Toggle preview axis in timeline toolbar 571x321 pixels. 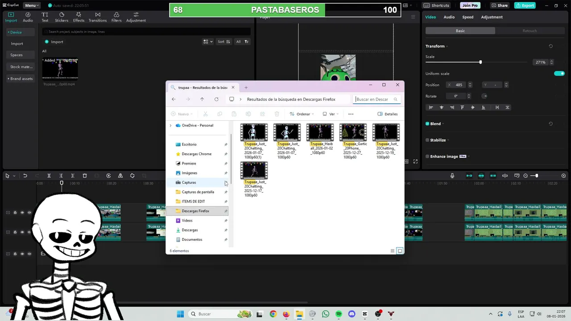coord(505,176)
